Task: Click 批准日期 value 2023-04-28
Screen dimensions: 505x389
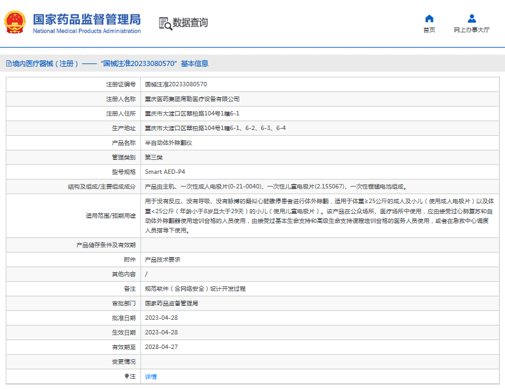Action: pyautogui.click(x=161, y=318)
